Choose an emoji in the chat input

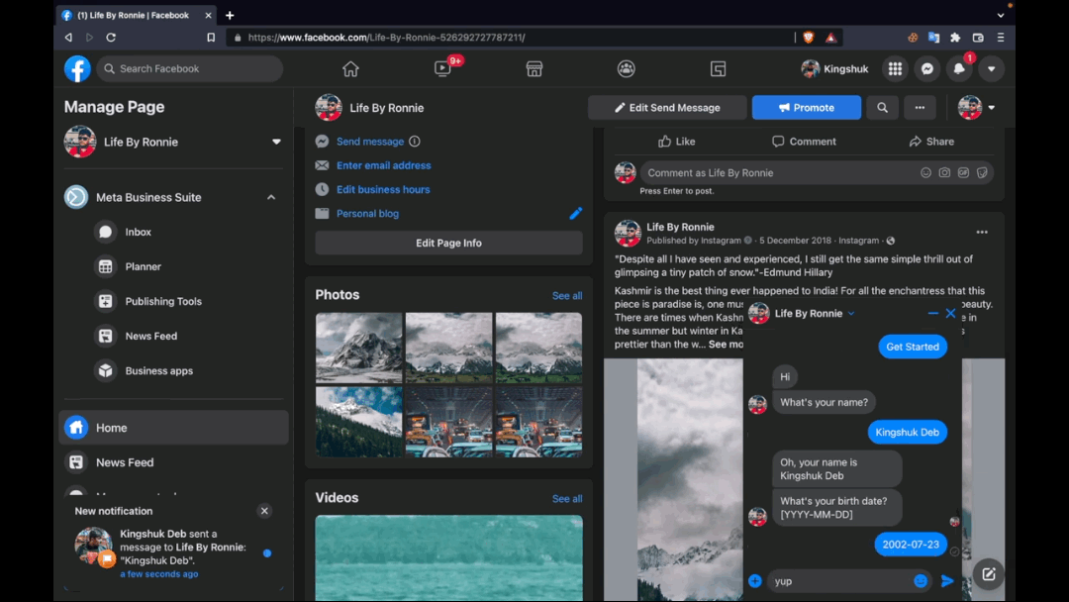tap(921, 581)
